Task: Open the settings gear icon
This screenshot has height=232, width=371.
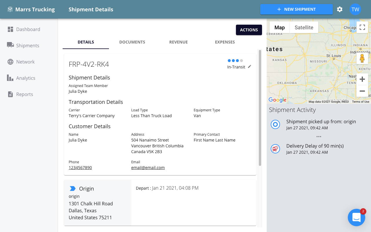Action: pyautogui.click(x=340, y=9)
